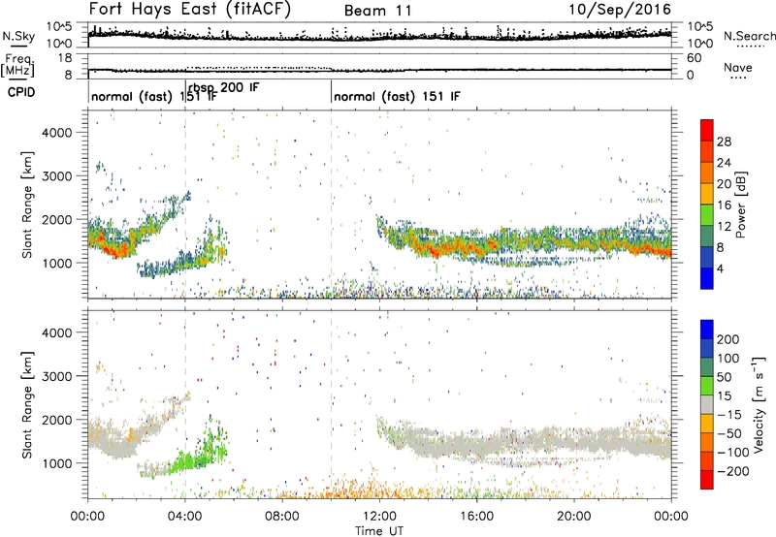This screenshot has width=776, height=537.
Task: Click the '18' frequency axis value
Action: (x=65, y=58)
